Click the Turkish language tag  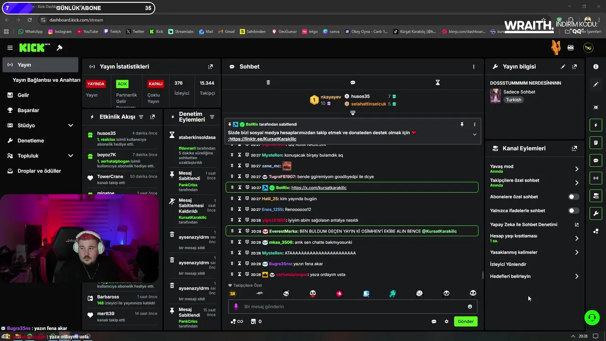click(x=513, y=100)
